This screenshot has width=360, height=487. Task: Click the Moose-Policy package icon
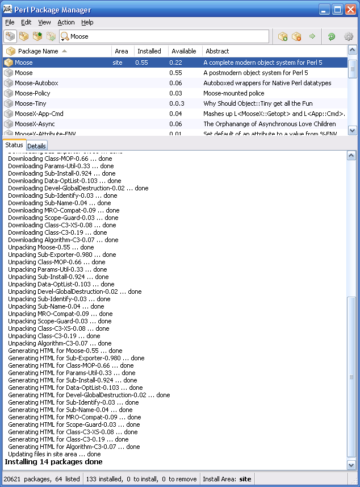click(9, 93)
